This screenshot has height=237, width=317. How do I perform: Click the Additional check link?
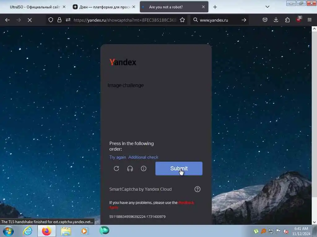[143, 157]
